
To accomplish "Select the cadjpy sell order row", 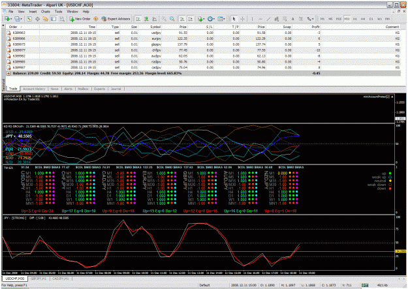I will pos(203,67).
